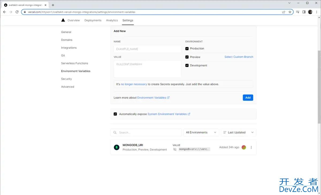Click the MongoDB leaf icon

click(117, 147)
